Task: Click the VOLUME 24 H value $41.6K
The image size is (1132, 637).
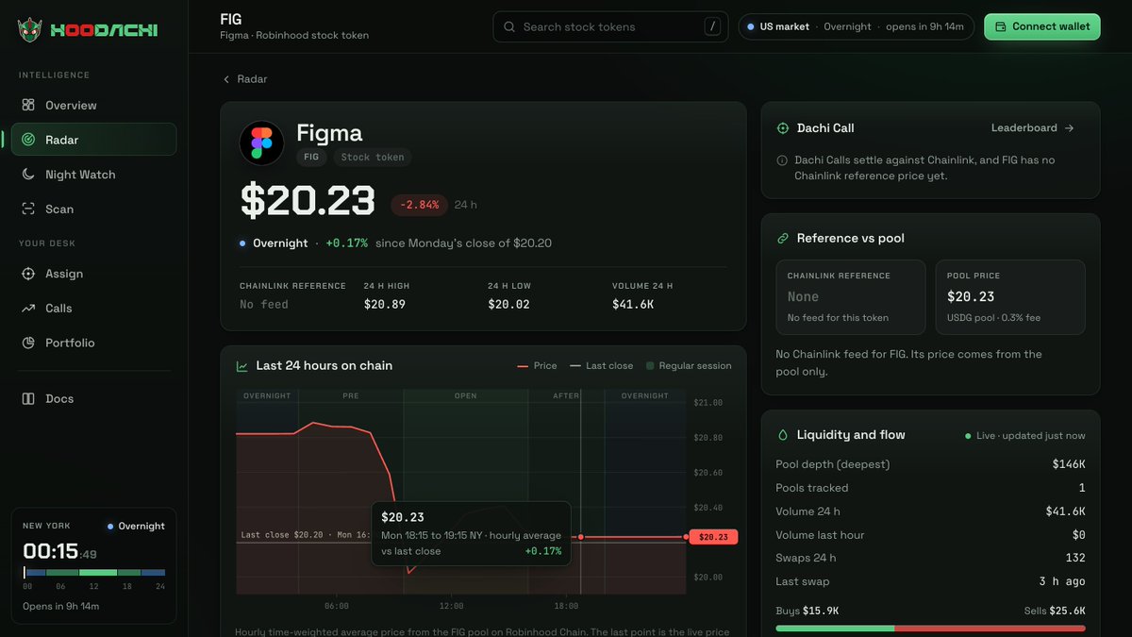Action: [x=633, y=304]
